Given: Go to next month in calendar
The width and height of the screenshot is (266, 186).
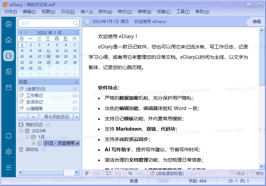Looking at the screenshot, I should 26,33.
